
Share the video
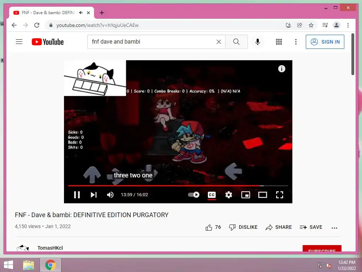(279, 227)
